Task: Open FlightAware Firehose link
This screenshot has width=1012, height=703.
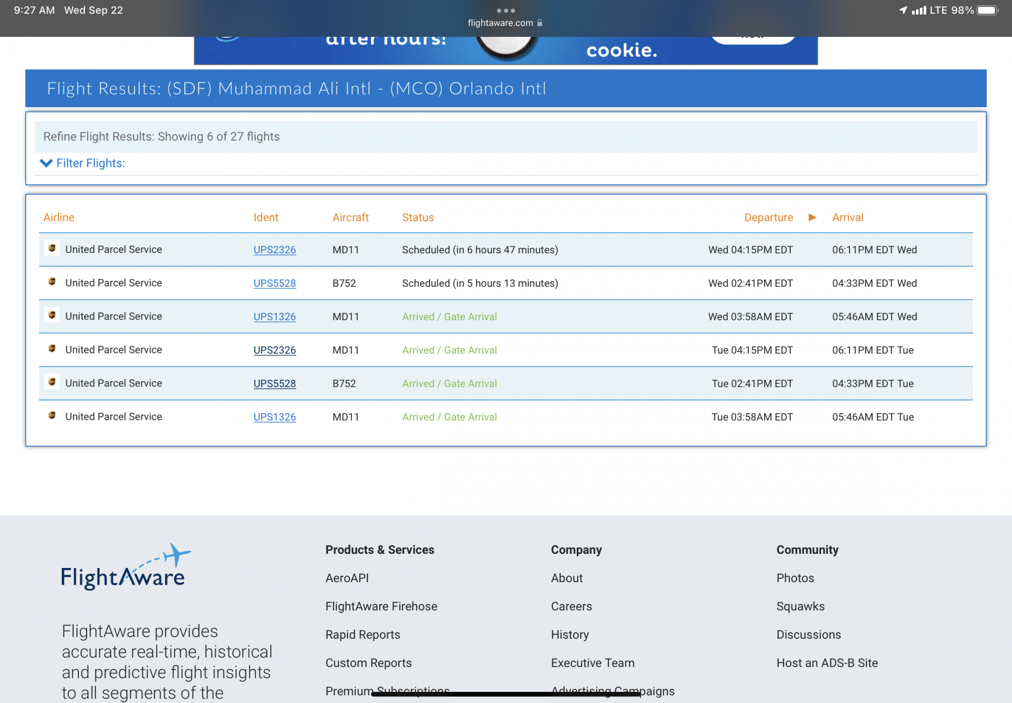Action: coord(382,606)
